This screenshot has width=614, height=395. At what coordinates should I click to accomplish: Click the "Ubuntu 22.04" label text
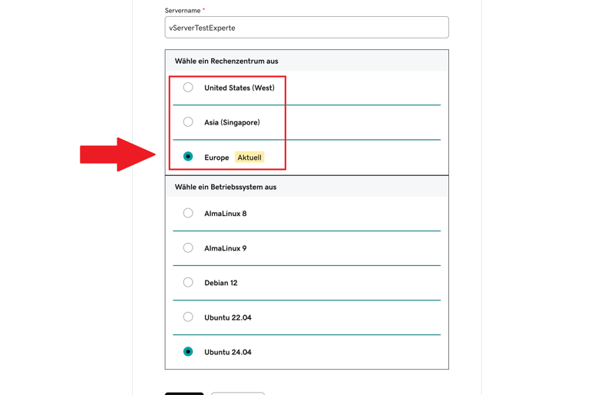228,318
